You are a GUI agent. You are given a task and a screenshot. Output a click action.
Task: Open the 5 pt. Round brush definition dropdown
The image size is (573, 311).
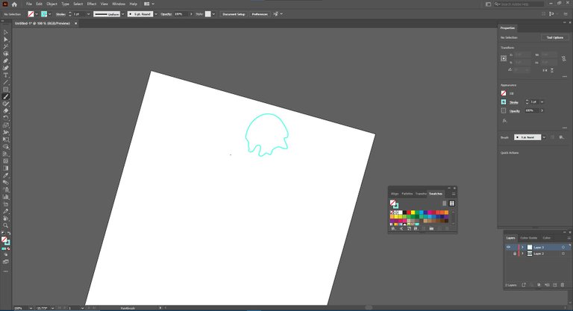156,14
